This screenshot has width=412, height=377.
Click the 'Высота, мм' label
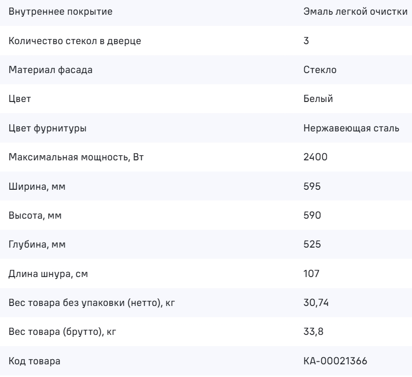(37, 217)
